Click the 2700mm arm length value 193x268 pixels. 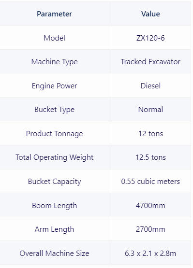tap(150, 229)
